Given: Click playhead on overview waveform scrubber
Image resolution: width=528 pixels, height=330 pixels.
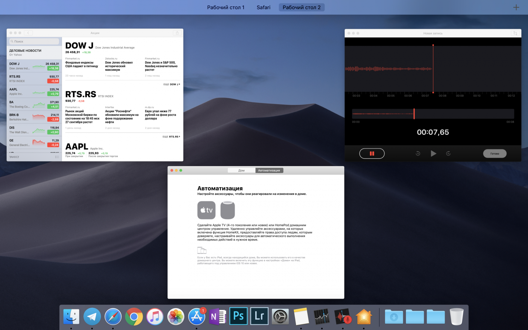Looking at the screenshot, I should click(414, 114).
